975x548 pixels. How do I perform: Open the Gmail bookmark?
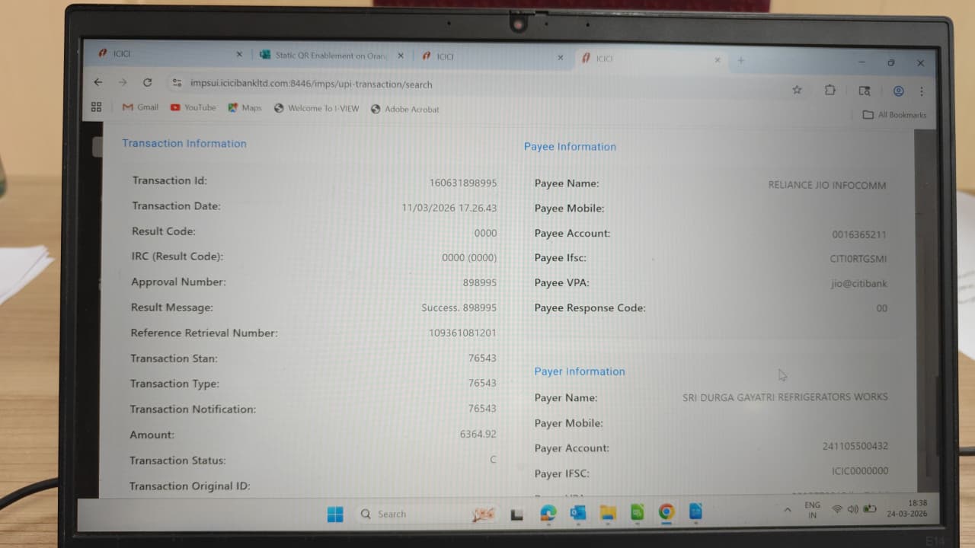pos(140,107)
